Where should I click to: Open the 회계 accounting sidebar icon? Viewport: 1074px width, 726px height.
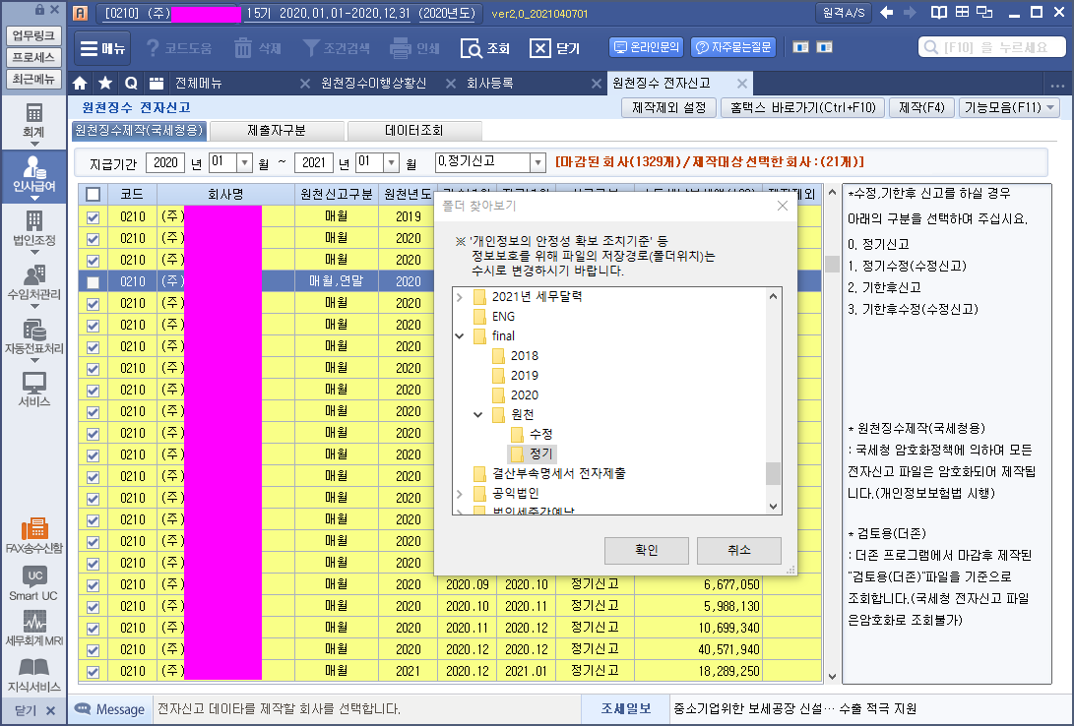pos(33,120)
